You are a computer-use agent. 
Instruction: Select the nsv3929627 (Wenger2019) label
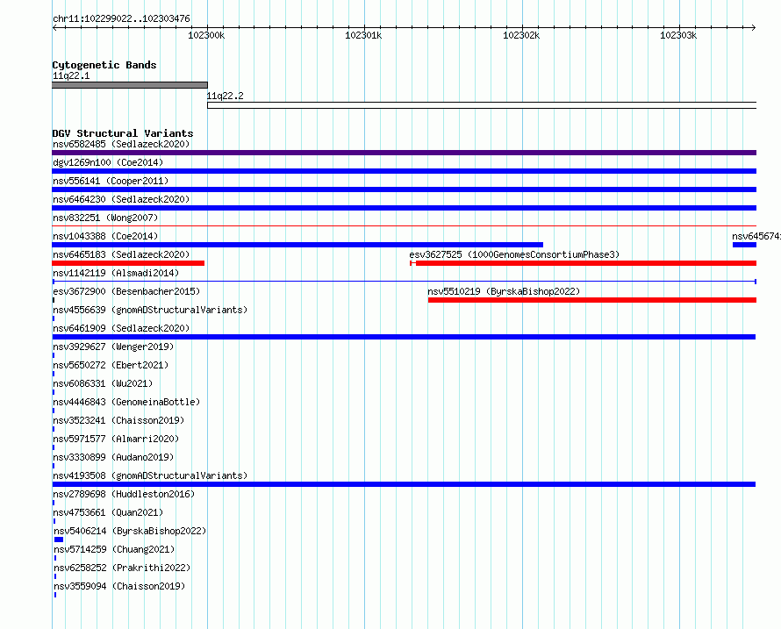pyautogui.click(x=113, y=347)
